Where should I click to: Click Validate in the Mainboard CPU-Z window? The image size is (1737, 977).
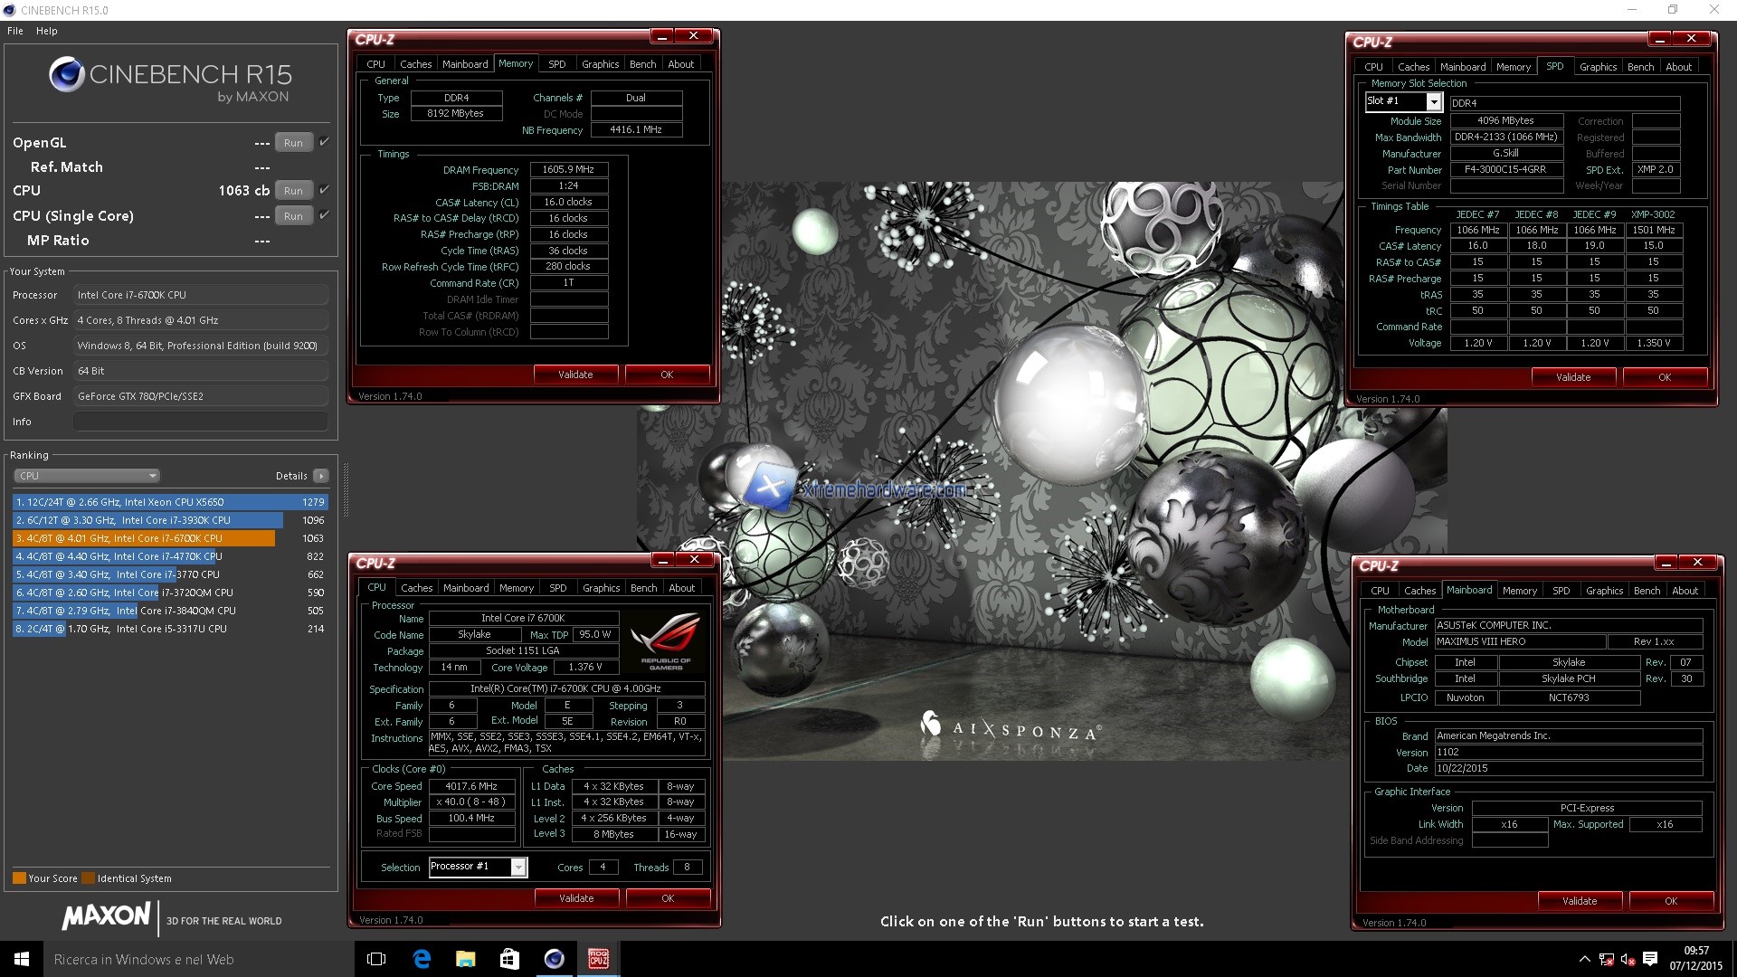coord(1579,901)
